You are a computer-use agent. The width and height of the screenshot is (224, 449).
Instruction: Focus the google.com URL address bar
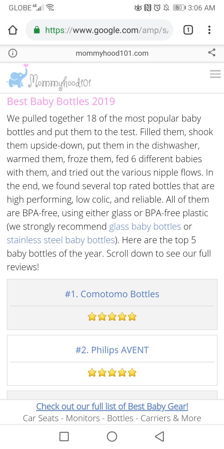tap(99, 30)
